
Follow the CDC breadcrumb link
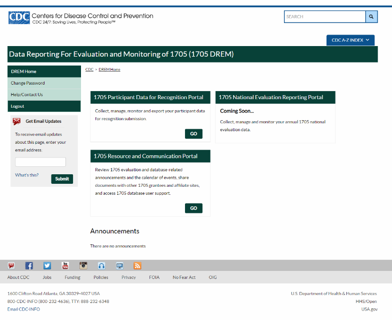pyautogui.click(x=89, y=69)
